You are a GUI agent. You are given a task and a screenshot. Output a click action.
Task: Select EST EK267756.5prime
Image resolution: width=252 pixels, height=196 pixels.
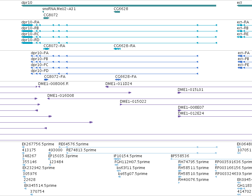pyautogui.click(x=23, y=147)
